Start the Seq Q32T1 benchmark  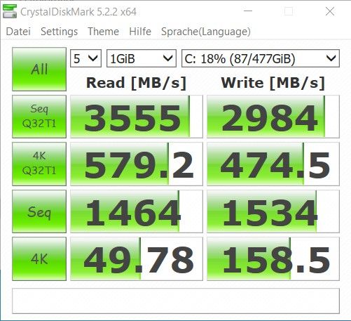click(x=39, y=117)
